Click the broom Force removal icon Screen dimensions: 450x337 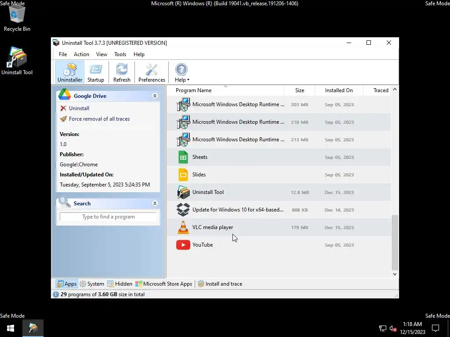pos(63,119)
